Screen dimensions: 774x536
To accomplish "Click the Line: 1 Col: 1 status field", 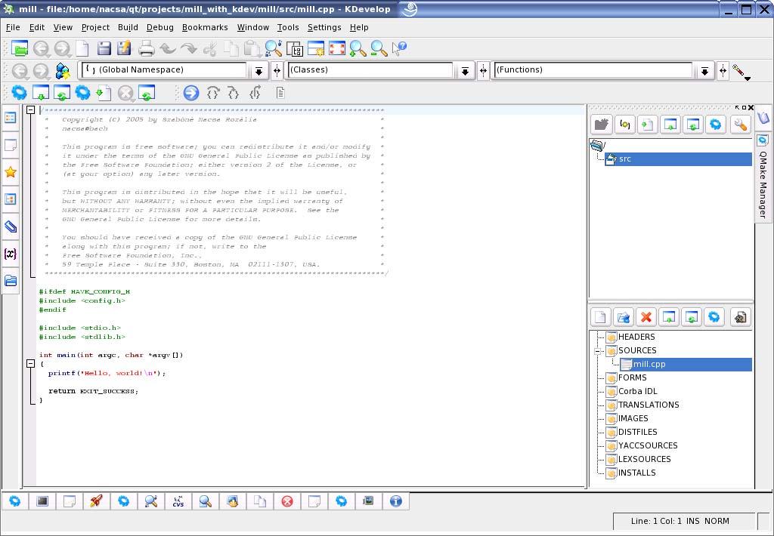I will 685,521.
